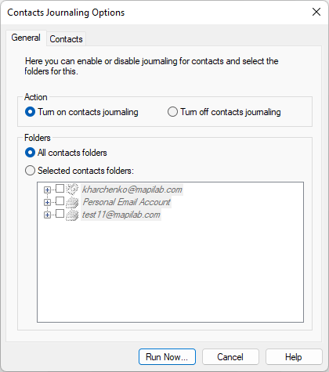The image size is (329, 372).
Task: Open Help for journaling options
Action: tap(294, 357)
